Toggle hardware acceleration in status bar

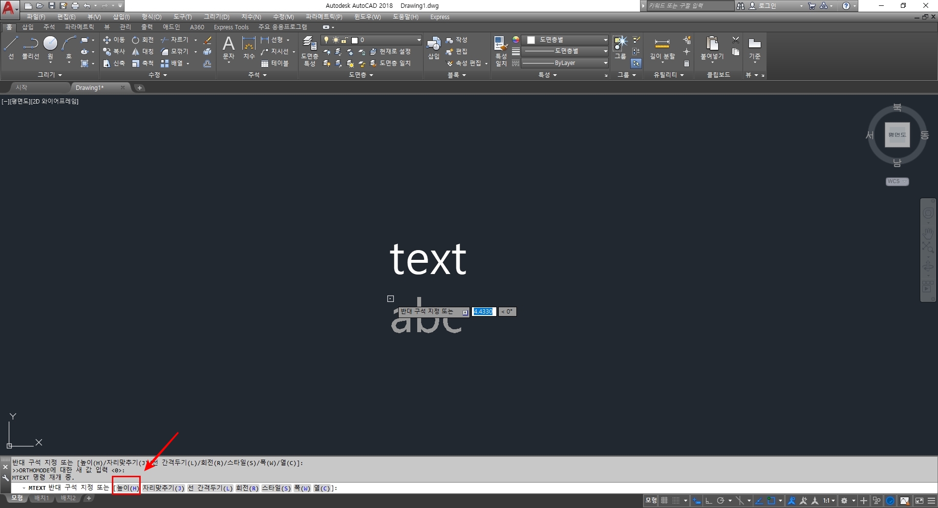pos(891,501)
